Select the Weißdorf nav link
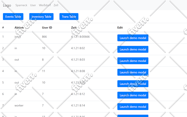The image size is (187, 117). (45, 5)
